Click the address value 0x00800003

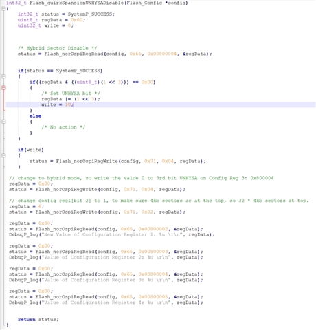point(153,252)
